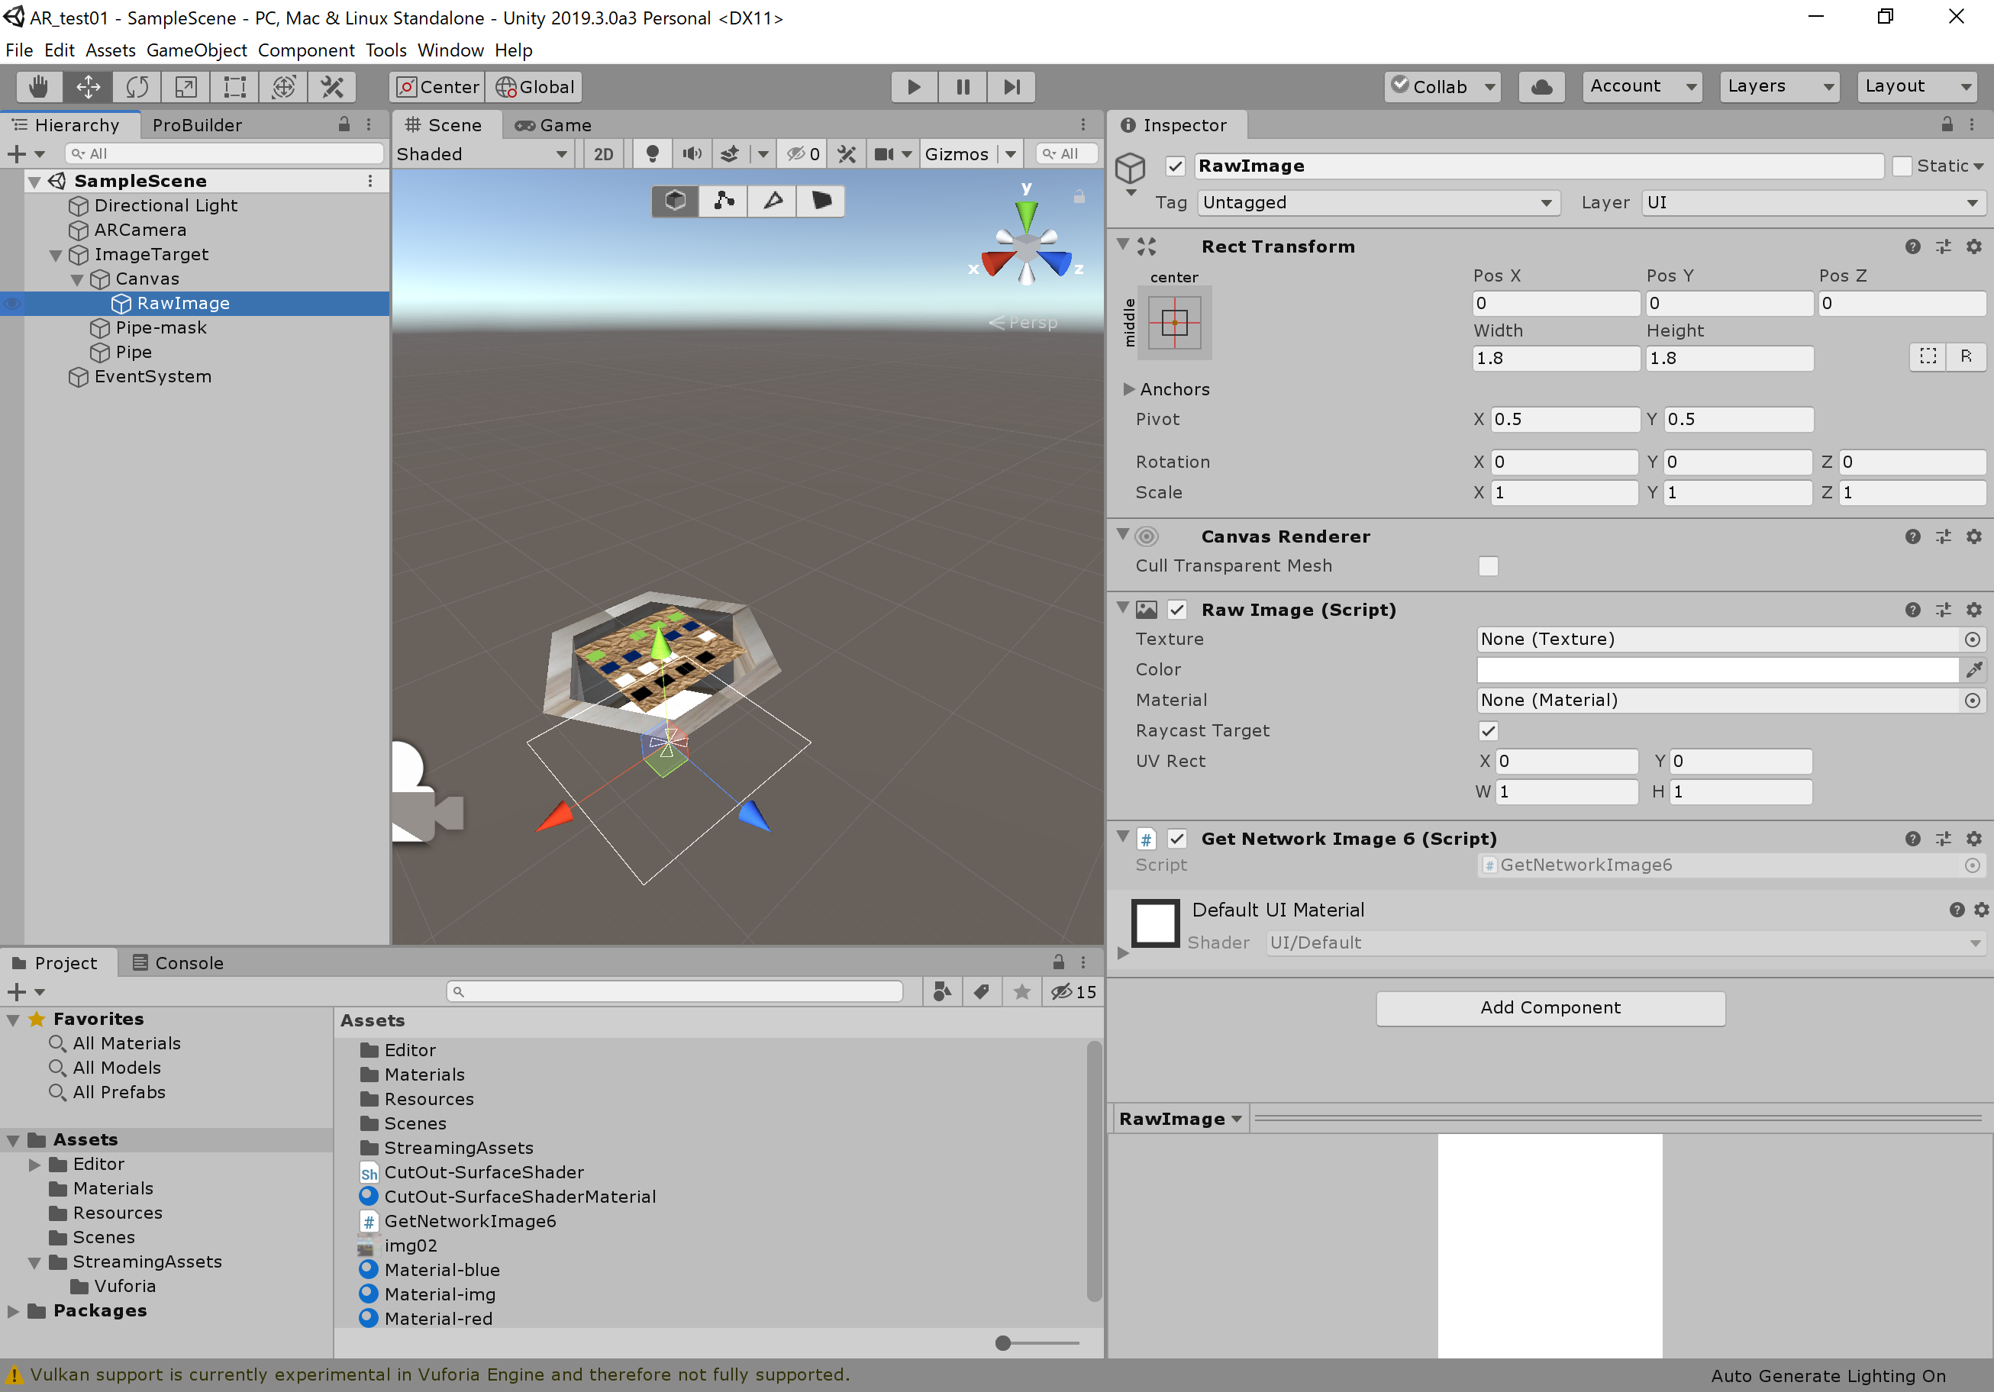Select the Rect Transform tool

pyautogui.click(x=234, y=87)
